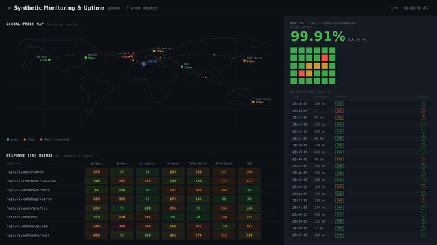The width and height of the screenshot is (437, 245).
Task: Sort the matrix by the NA-East column header
Action: (96, 163)
